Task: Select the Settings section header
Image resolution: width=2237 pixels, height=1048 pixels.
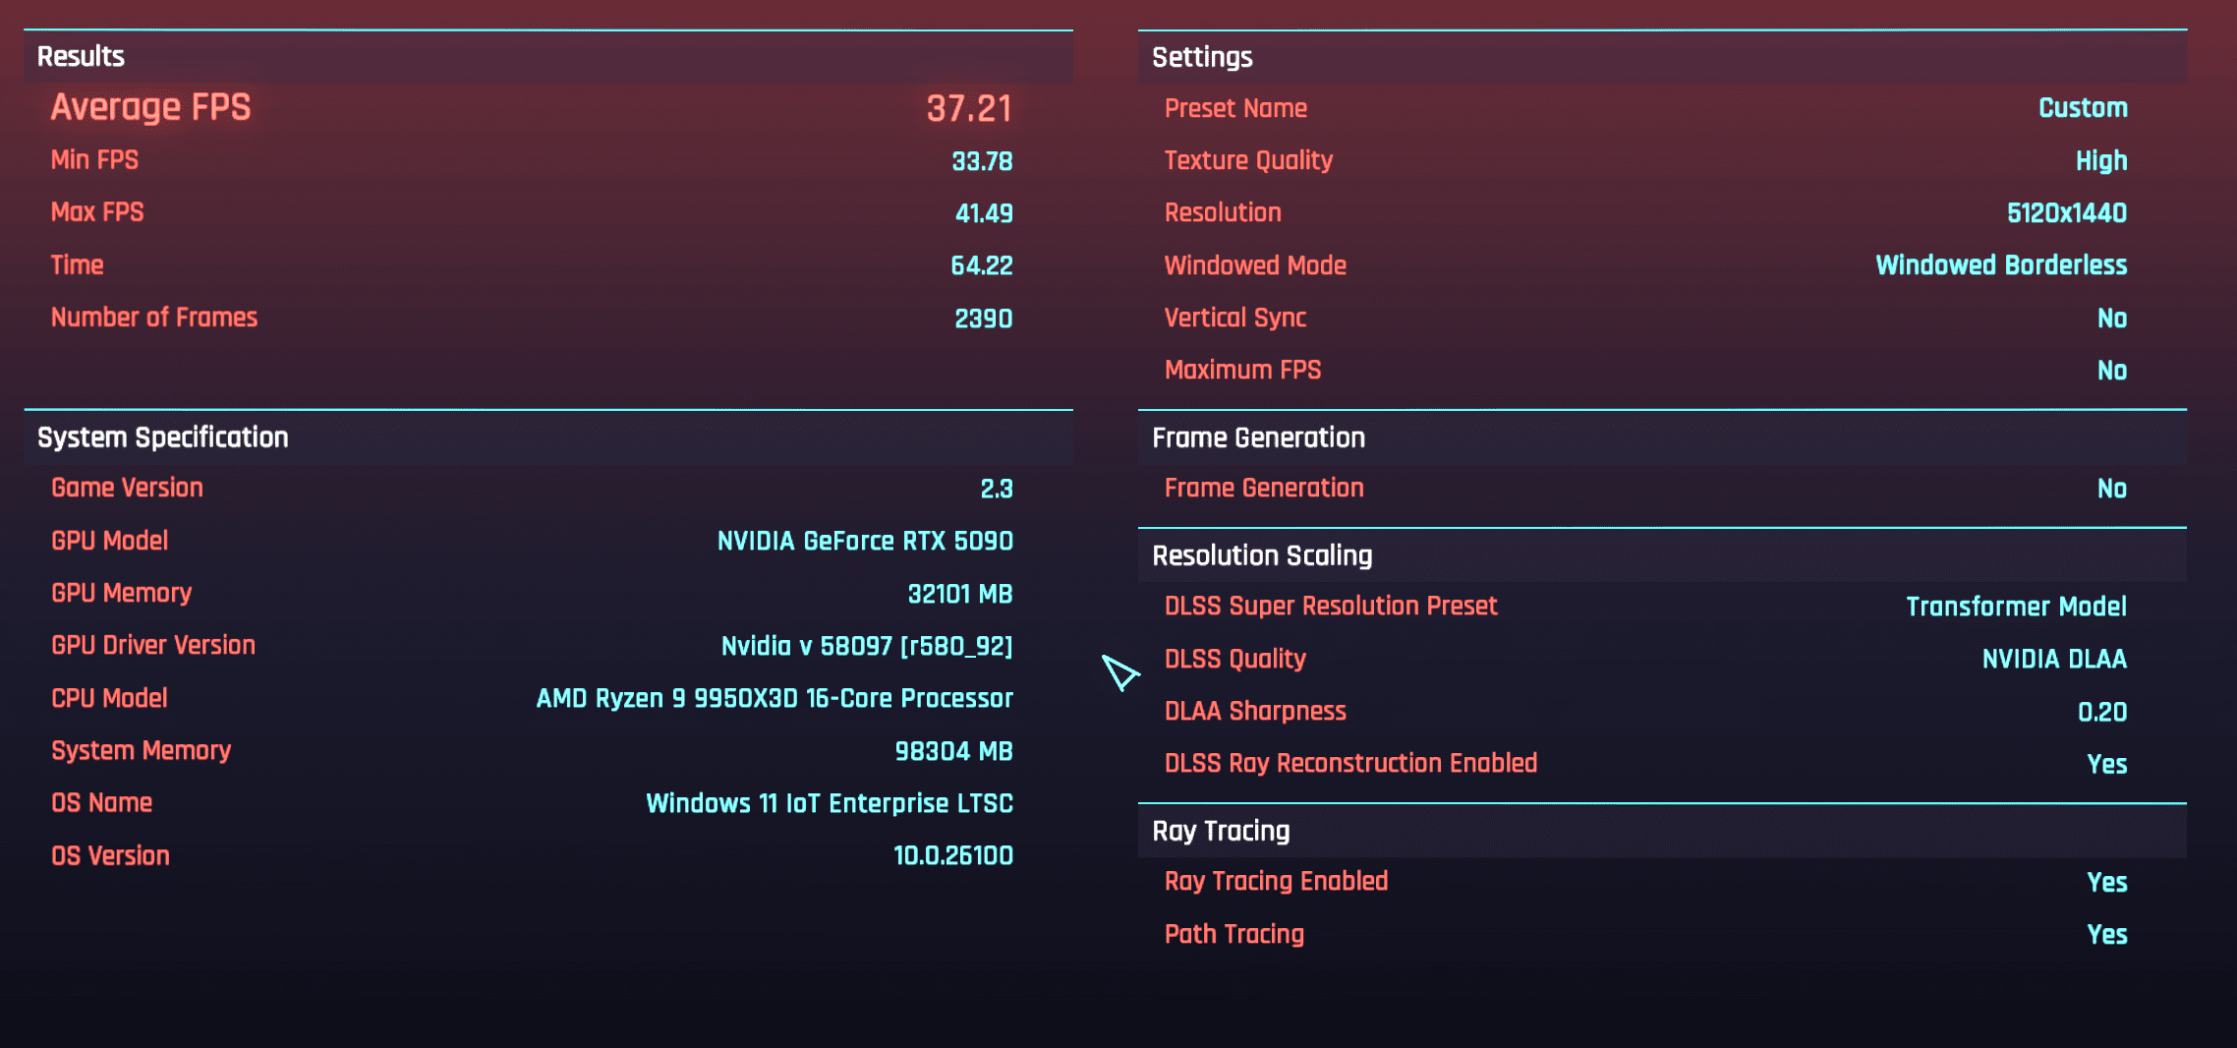Action: [1202, 58]
